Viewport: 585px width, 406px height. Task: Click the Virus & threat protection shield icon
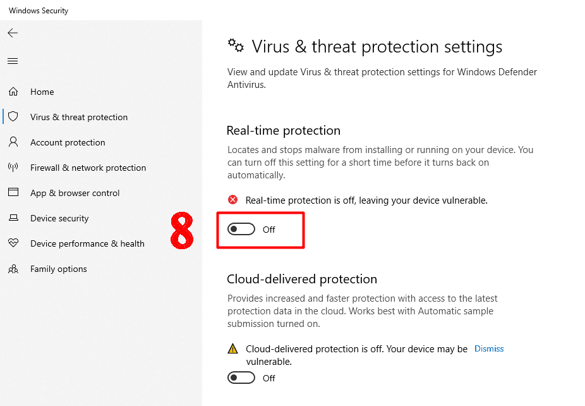pos(13,117)
